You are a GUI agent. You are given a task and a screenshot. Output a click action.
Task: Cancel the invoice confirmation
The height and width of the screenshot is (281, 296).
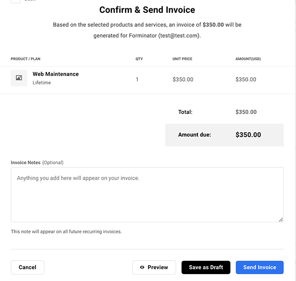pyautogui.click(x=28, y=267)
